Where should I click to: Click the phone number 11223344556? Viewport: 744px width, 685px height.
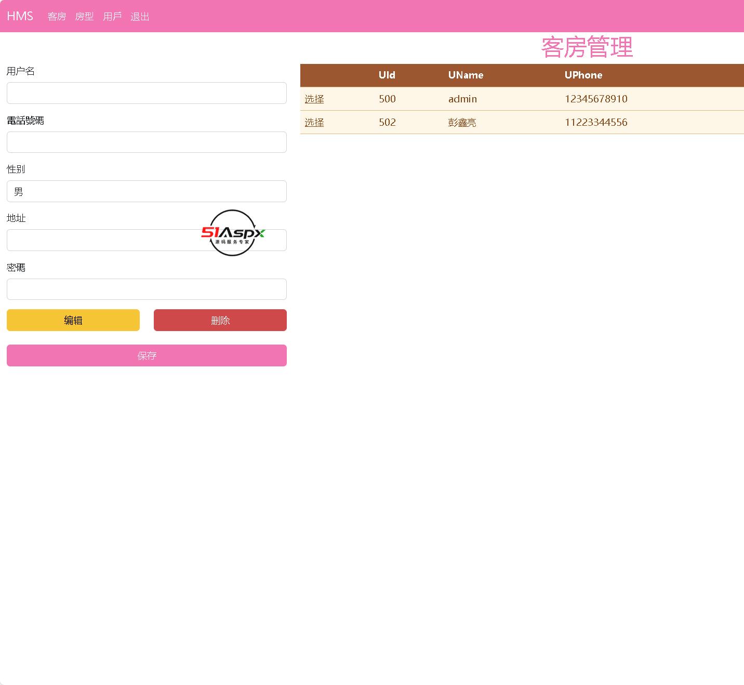pyautogui.click(x=596, y=122)
